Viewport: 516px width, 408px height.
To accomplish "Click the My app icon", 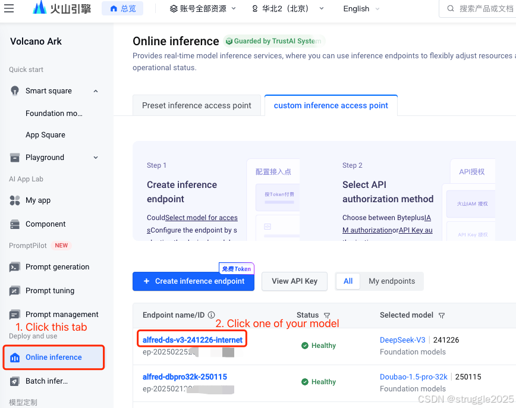I will pyautogui.click(x=15, y=200).
